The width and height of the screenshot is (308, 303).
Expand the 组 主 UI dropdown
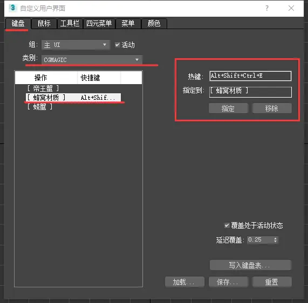click(76, 45)
